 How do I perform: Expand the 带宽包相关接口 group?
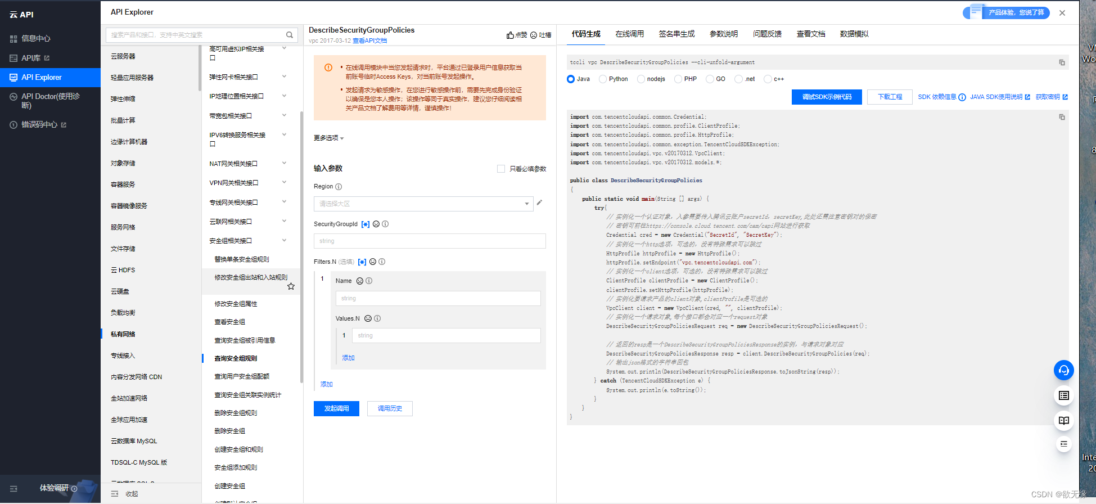[x=284, y=115]
